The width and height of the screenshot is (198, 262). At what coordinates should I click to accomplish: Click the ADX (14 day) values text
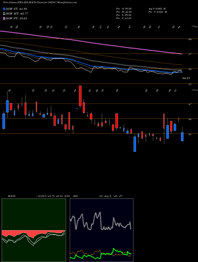111,196
